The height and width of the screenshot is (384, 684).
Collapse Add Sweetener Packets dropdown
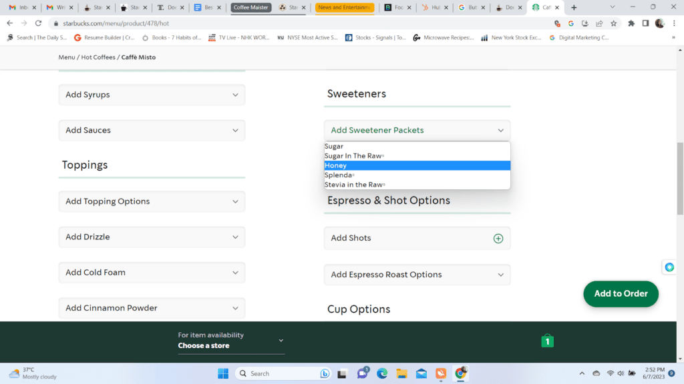417,130
